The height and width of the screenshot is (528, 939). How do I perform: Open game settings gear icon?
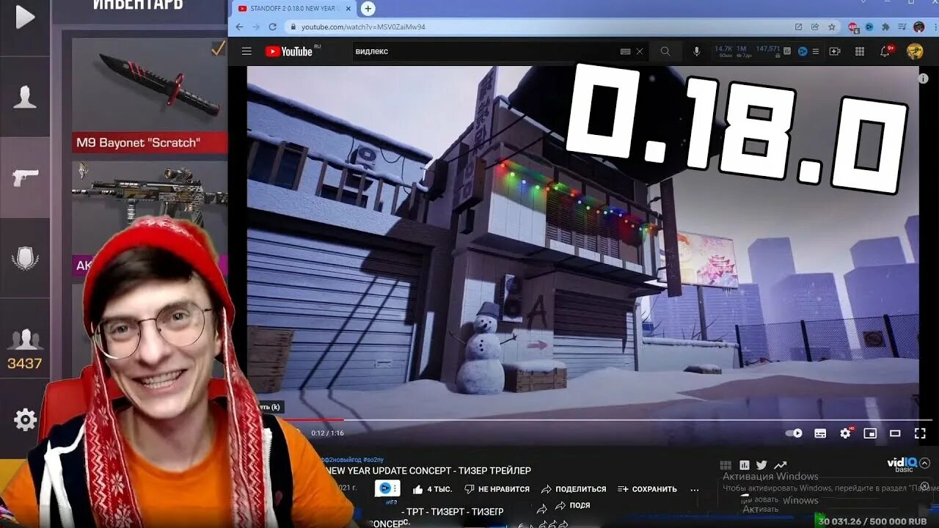point(25,420)
